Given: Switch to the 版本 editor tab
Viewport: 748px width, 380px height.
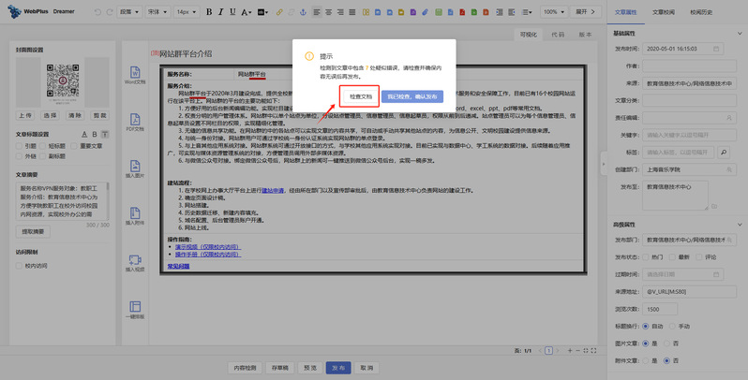Looking at the screenshot, I should tap(585, 35).
